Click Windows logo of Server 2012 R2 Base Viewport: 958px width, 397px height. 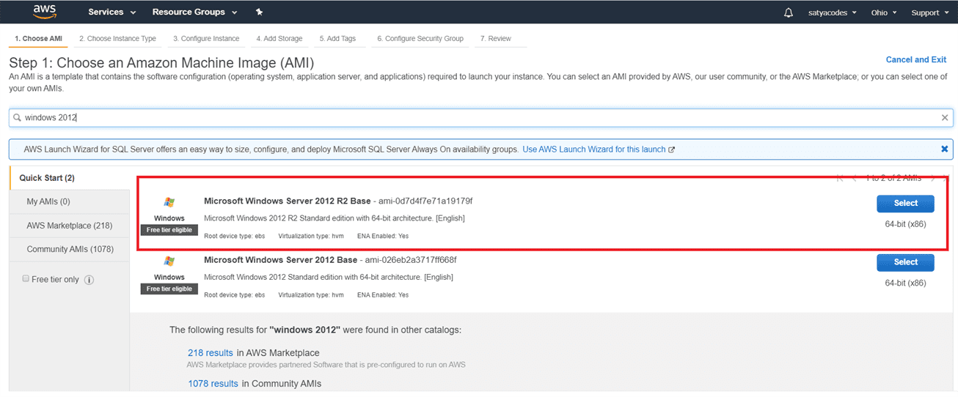pos(169,202)
